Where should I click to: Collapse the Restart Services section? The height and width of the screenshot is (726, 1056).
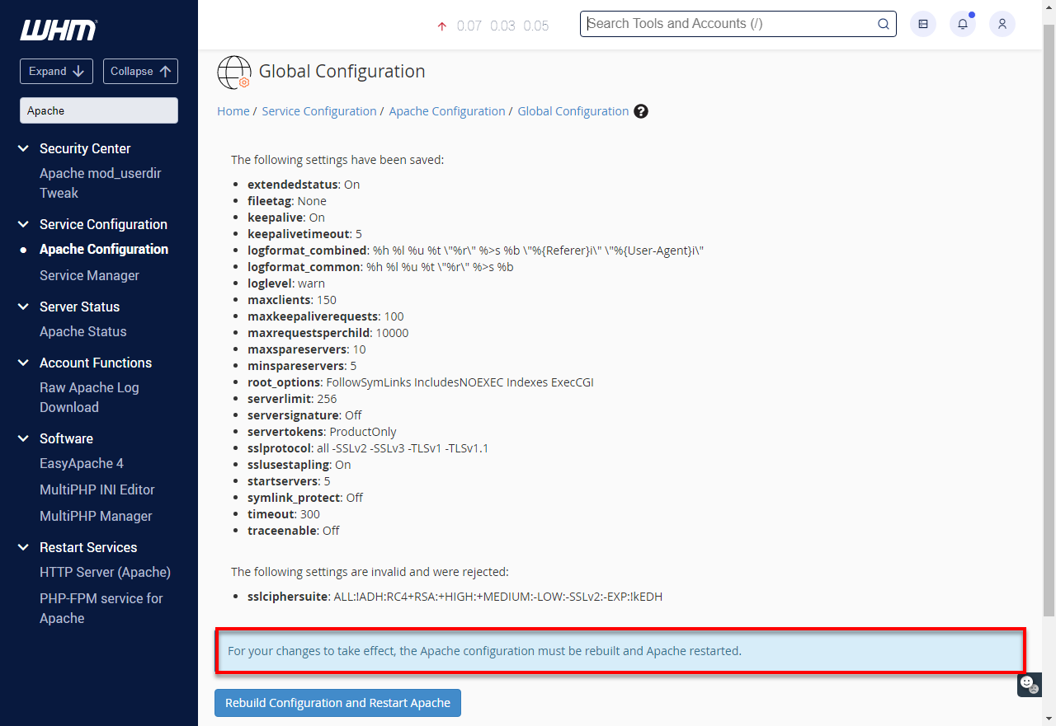pyautogui.click(x=22, y=547)
